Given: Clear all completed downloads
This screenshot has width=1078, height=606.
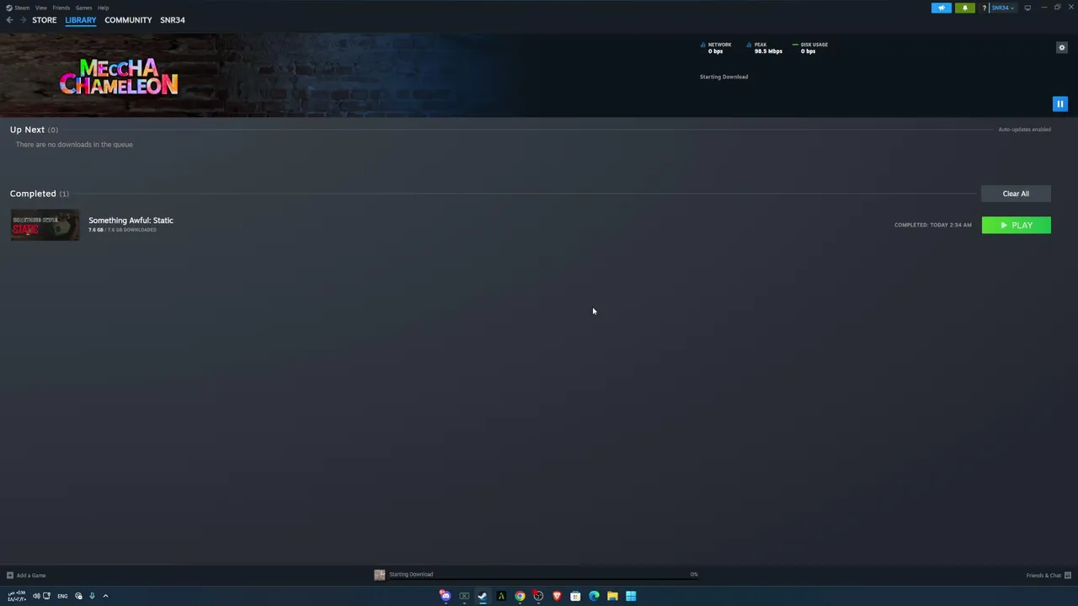Looking at the screenshot, I should (x=1016, y=194).
